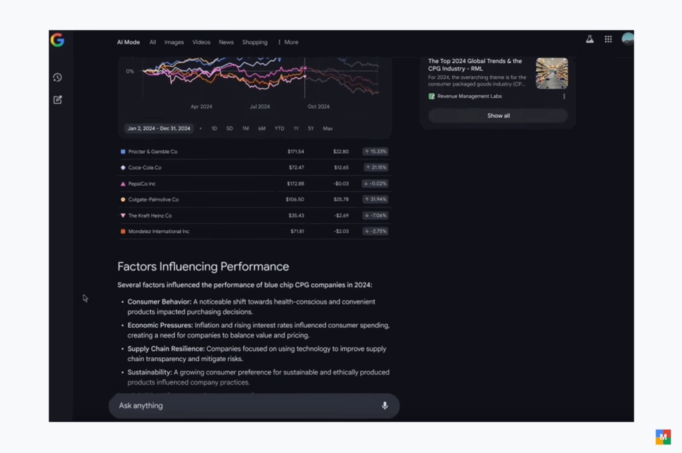Click the Show all sources button
Screen dimensions: 682x453
click(498, 116)
